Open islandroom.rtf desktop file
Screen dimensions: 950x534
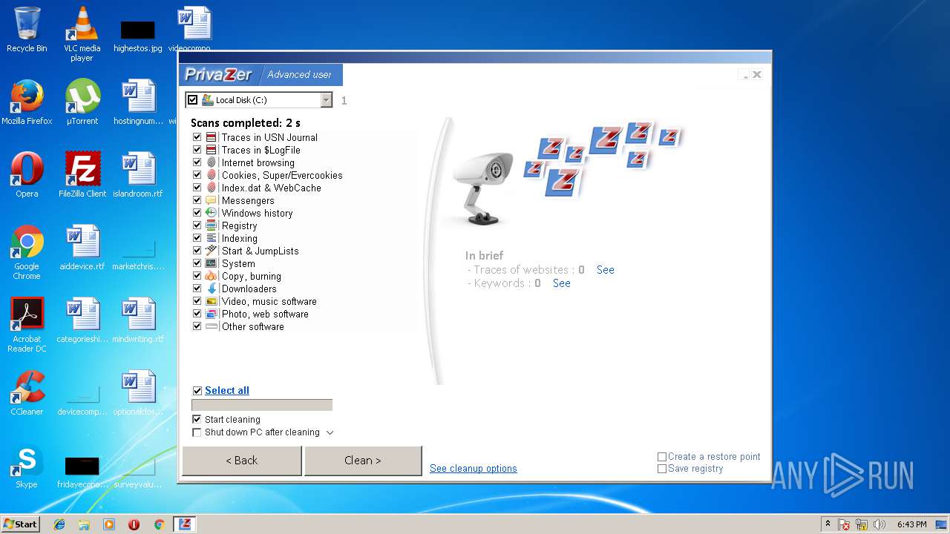click(x=138, y=175)
